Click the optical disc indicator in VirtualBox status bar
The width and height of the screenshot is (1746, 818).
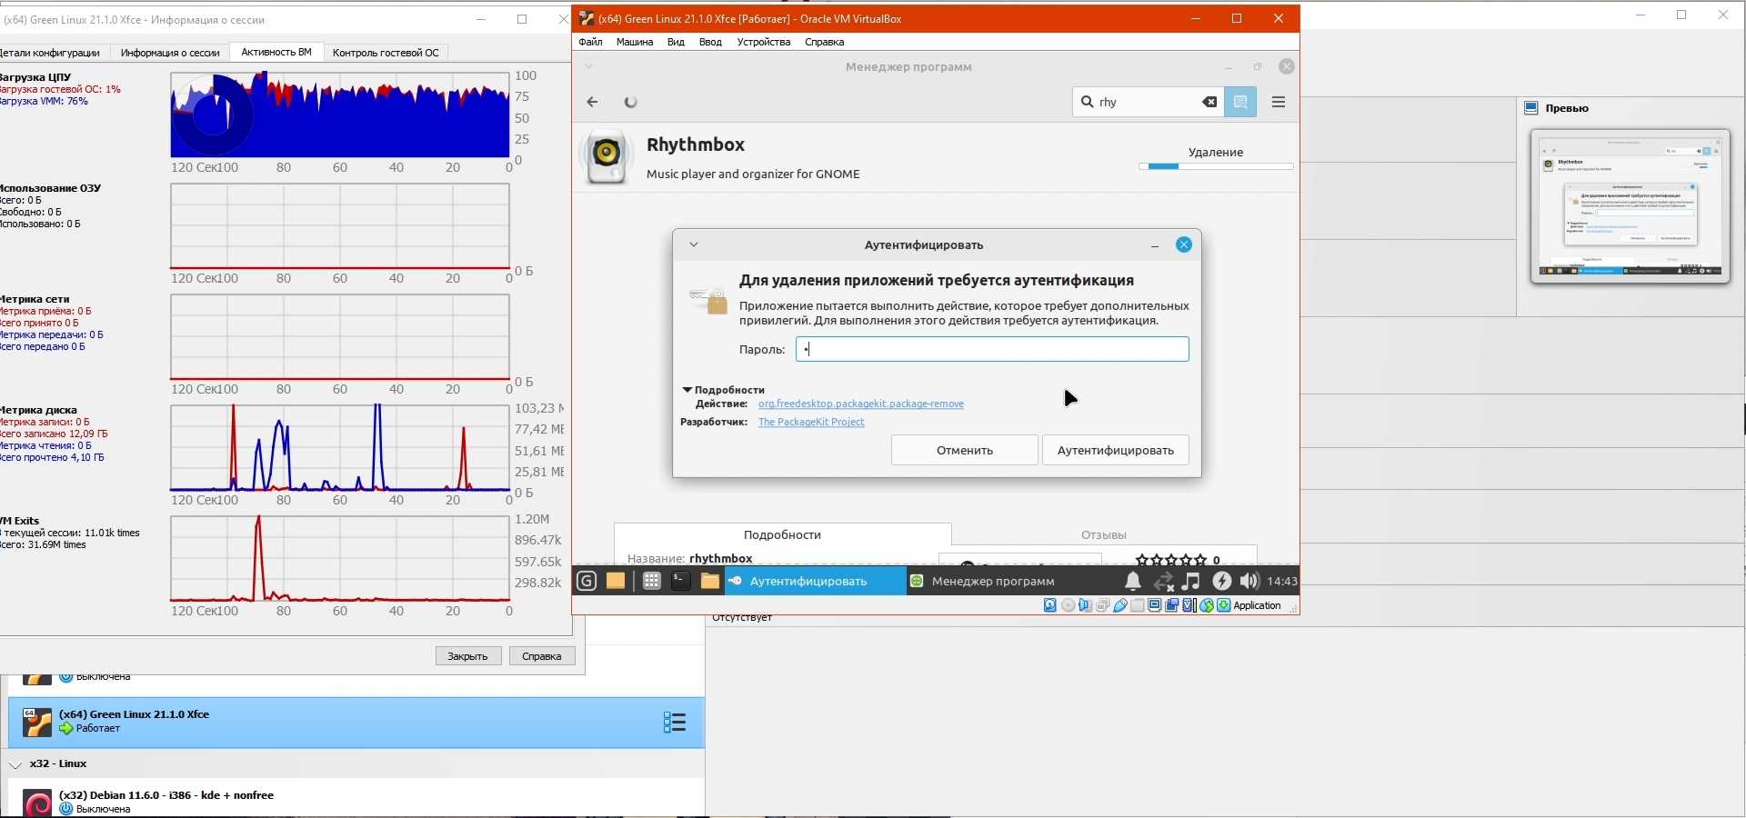[x=1069, y=605]
